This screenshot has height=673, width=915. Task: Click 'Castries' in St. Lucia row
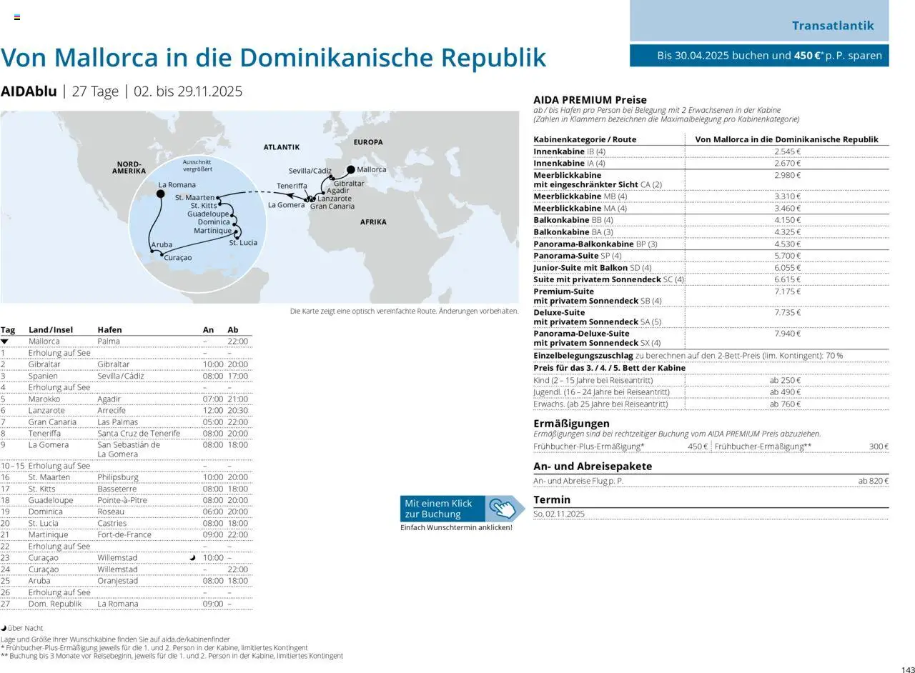coord(112,523)
